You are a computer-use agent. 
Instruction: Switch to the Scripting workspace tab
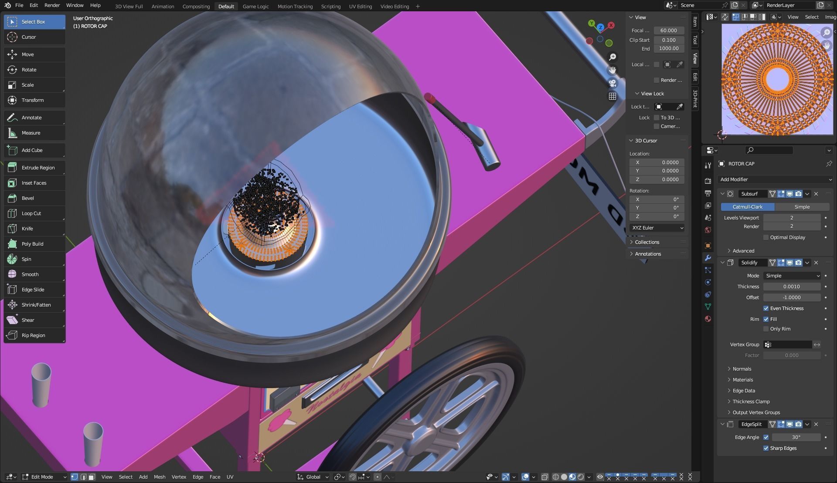(331, 7)
